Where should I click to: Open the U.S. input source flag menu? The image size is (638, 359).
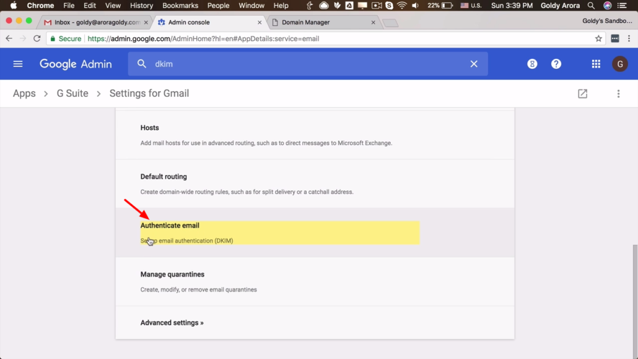(471, 6)
